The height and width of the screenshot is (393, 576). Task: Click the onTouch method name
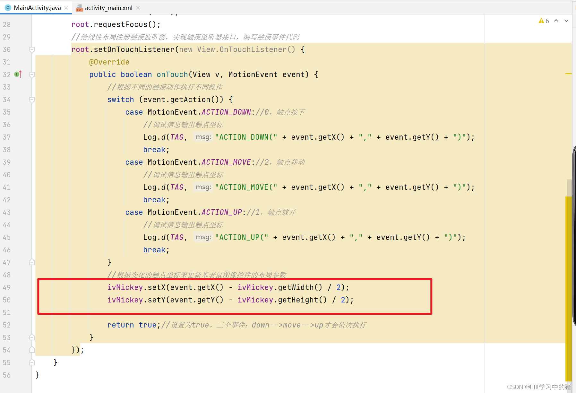pos(172,74)
